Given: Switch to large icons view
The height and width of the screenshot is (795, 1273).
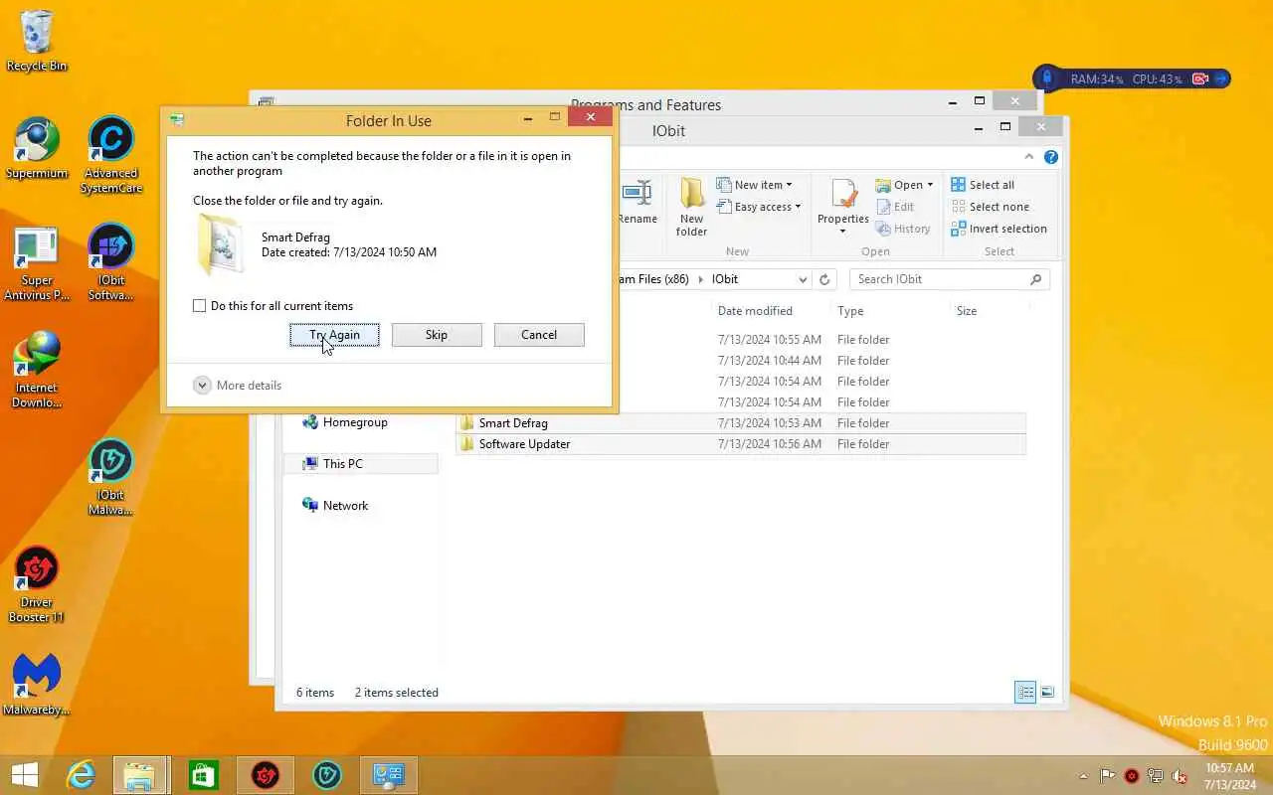Looking at the screenshot, I should click(x=1047, y=692).
